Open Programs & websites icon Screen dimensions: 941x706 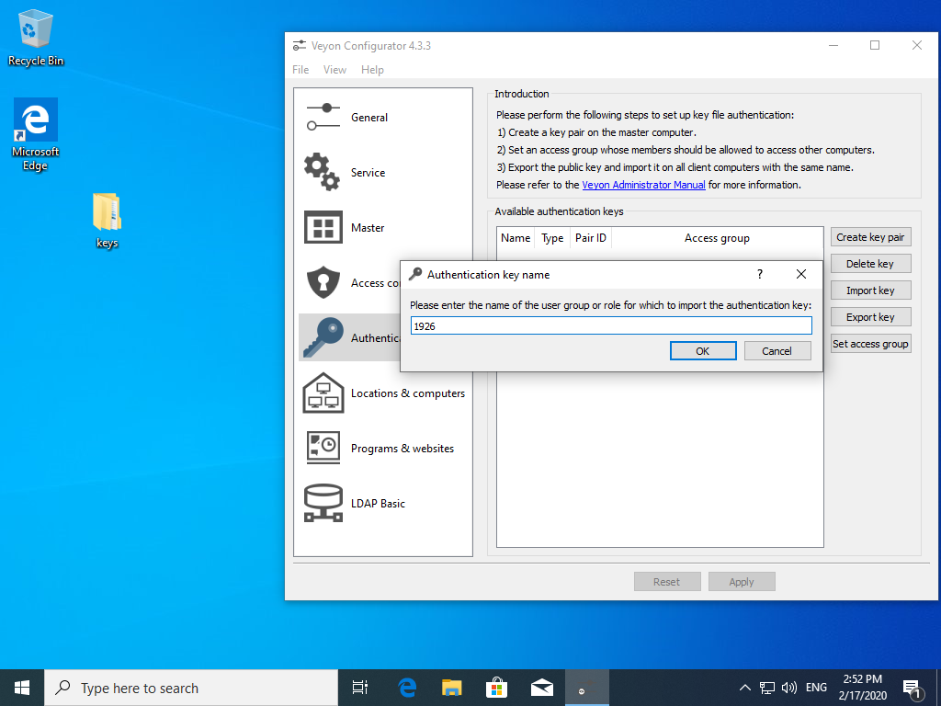[x=323, y=448]
